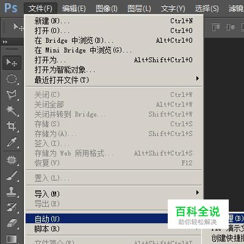Viewport: 244px width, 244px height.
Task: Choose 打开(O)... menu item
Action: pos(114,30)
